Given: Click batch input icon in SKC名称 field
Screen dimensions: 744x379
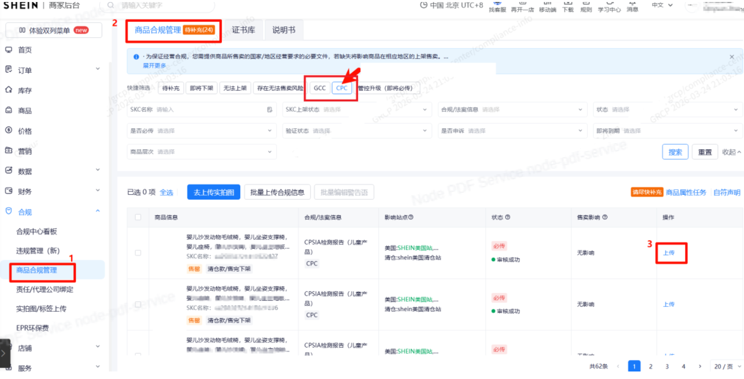Looking at the screenshot, I should click(270, 110).
